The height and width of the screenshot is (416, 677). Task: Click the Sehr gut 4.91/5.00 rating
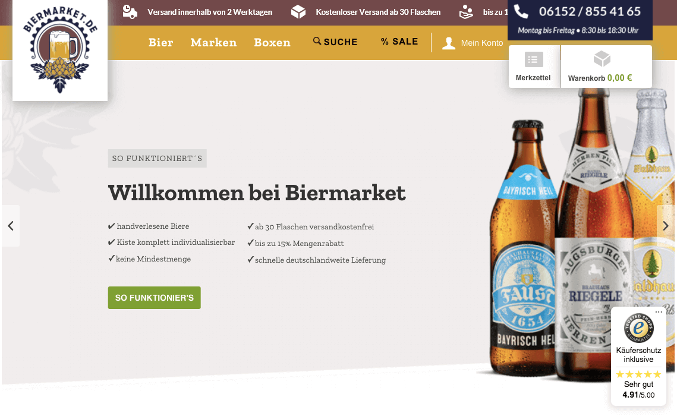point(638,389)
